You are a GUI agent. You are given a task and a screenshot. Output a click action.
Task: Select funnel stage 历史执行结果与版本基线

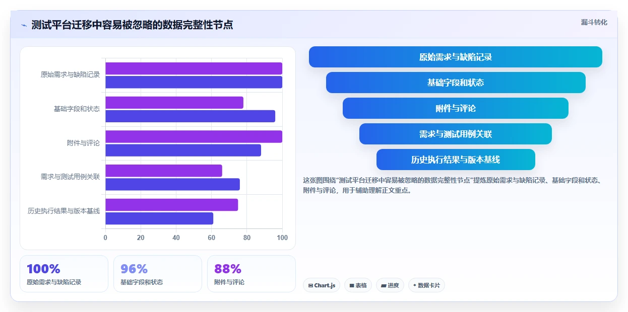click(x=456, y=160)
